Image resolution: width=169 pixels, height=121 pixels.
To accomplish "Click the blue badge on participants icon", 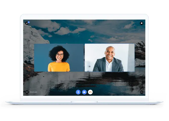I will (29, 22).
